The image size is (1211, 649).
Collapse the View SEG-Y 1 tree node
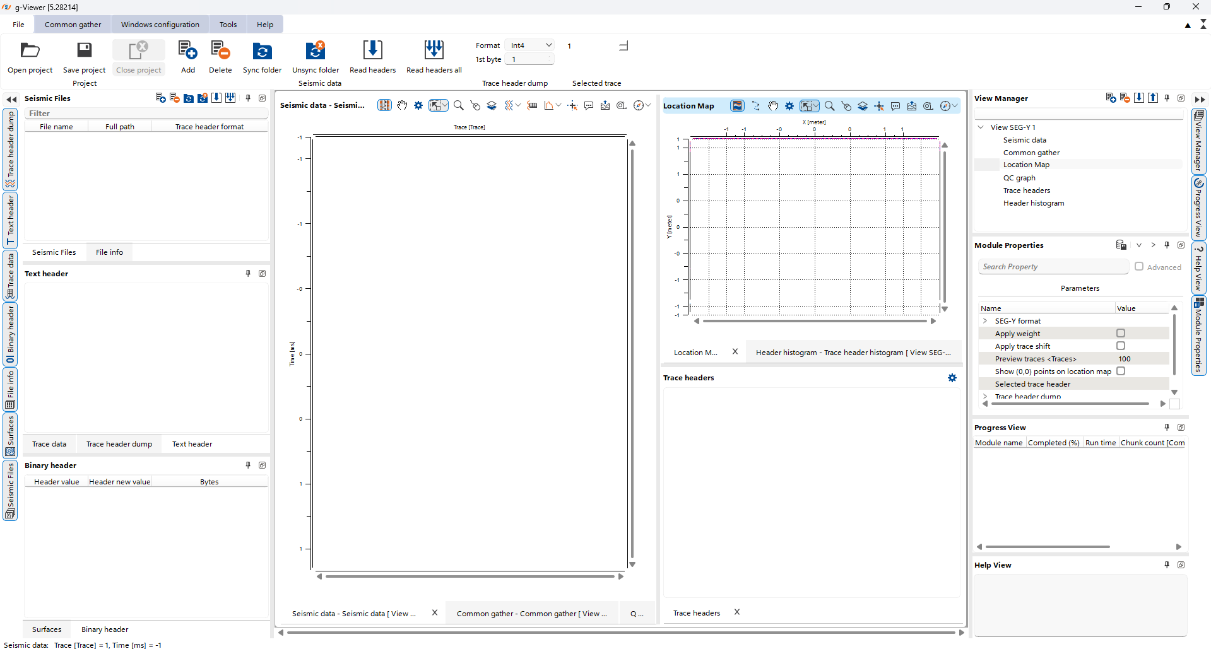tap(981, 127)
